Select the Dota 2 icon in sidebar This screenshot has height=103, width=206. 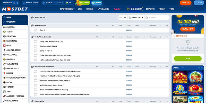[x=4, y=46]
